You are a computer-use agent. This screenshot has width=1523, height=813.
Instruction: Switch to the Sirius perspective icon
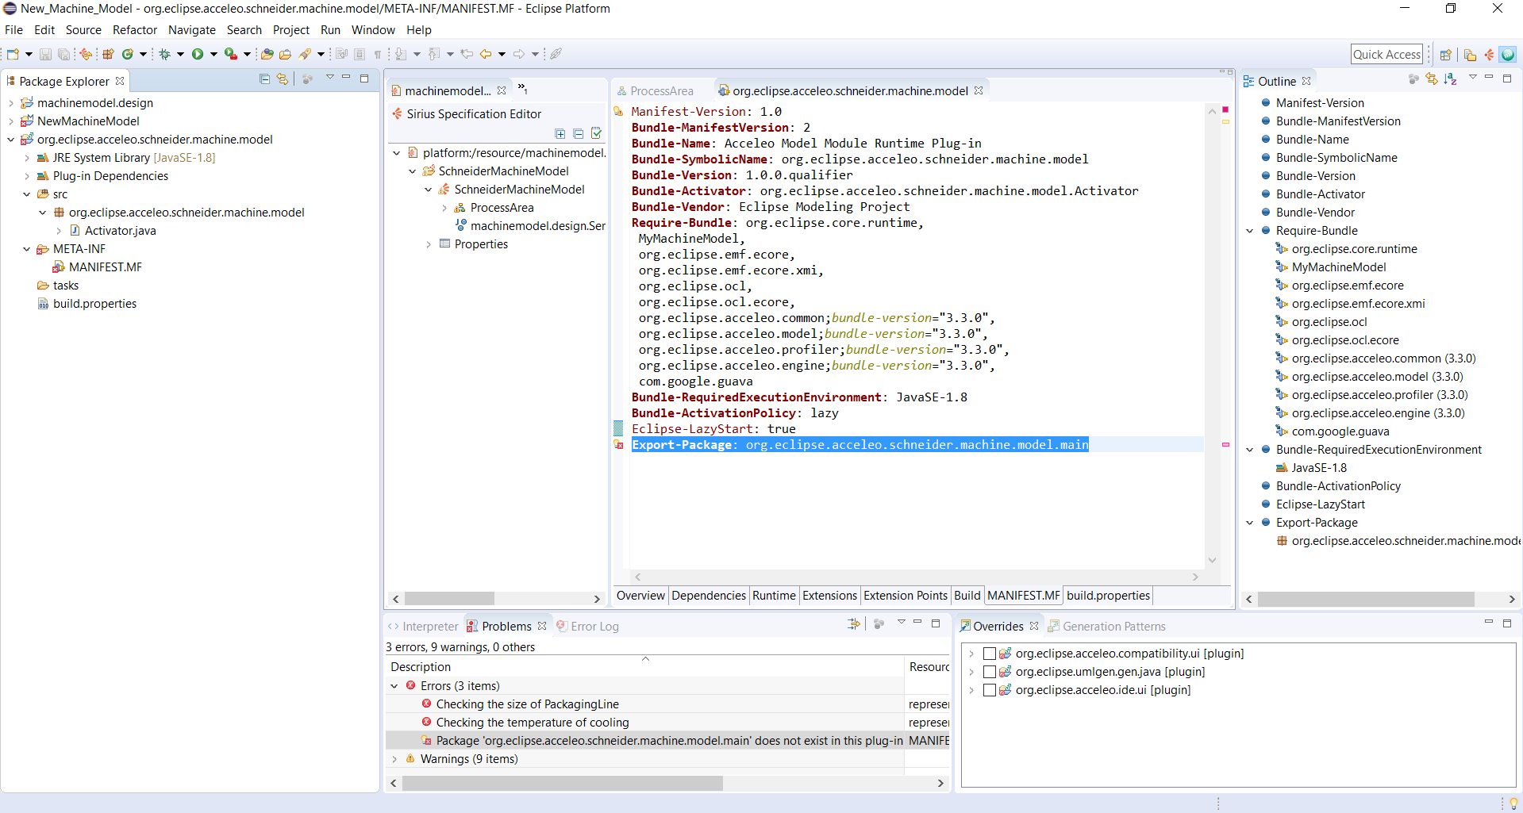tap(1490, 55)
